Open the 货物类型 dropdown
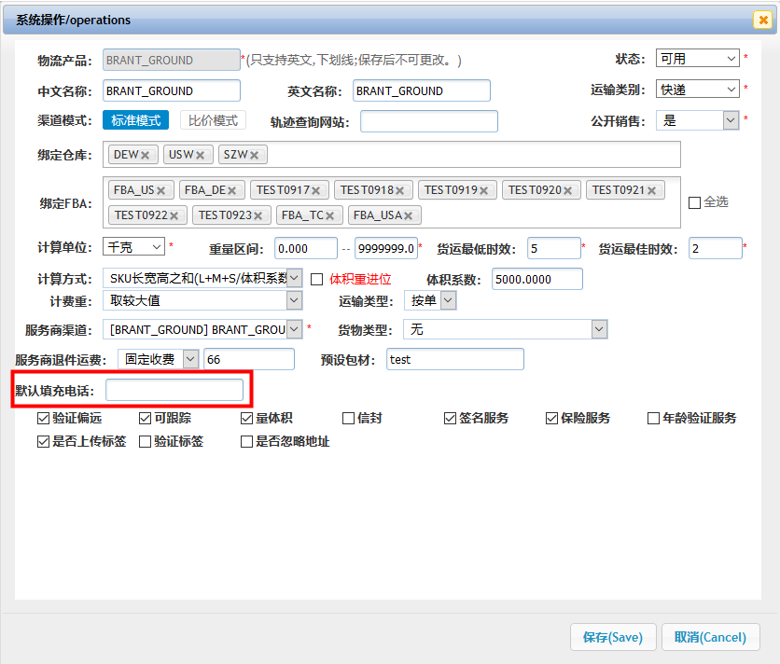This screenshot has width=780, height=664. click(x=505, y=329)
